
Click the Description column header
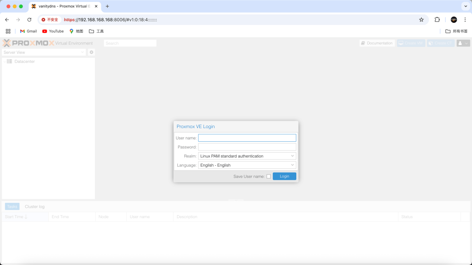pos(286,217)
